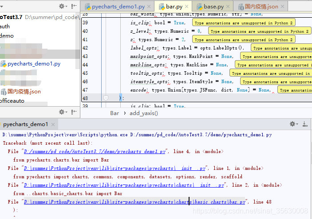
Task: Select officeauto folder in project tree
Action: click(12, 101)
